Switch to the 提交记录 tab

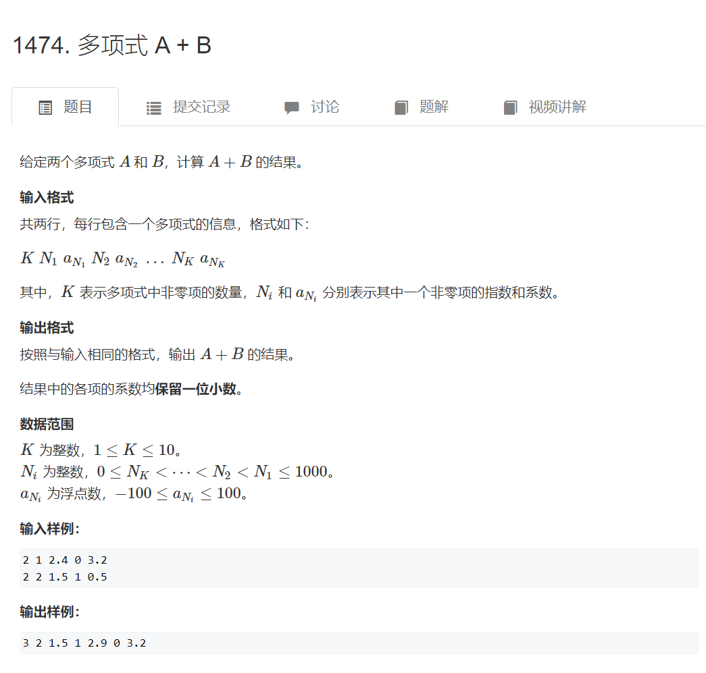pyautogui.click(x=188, y=107)
